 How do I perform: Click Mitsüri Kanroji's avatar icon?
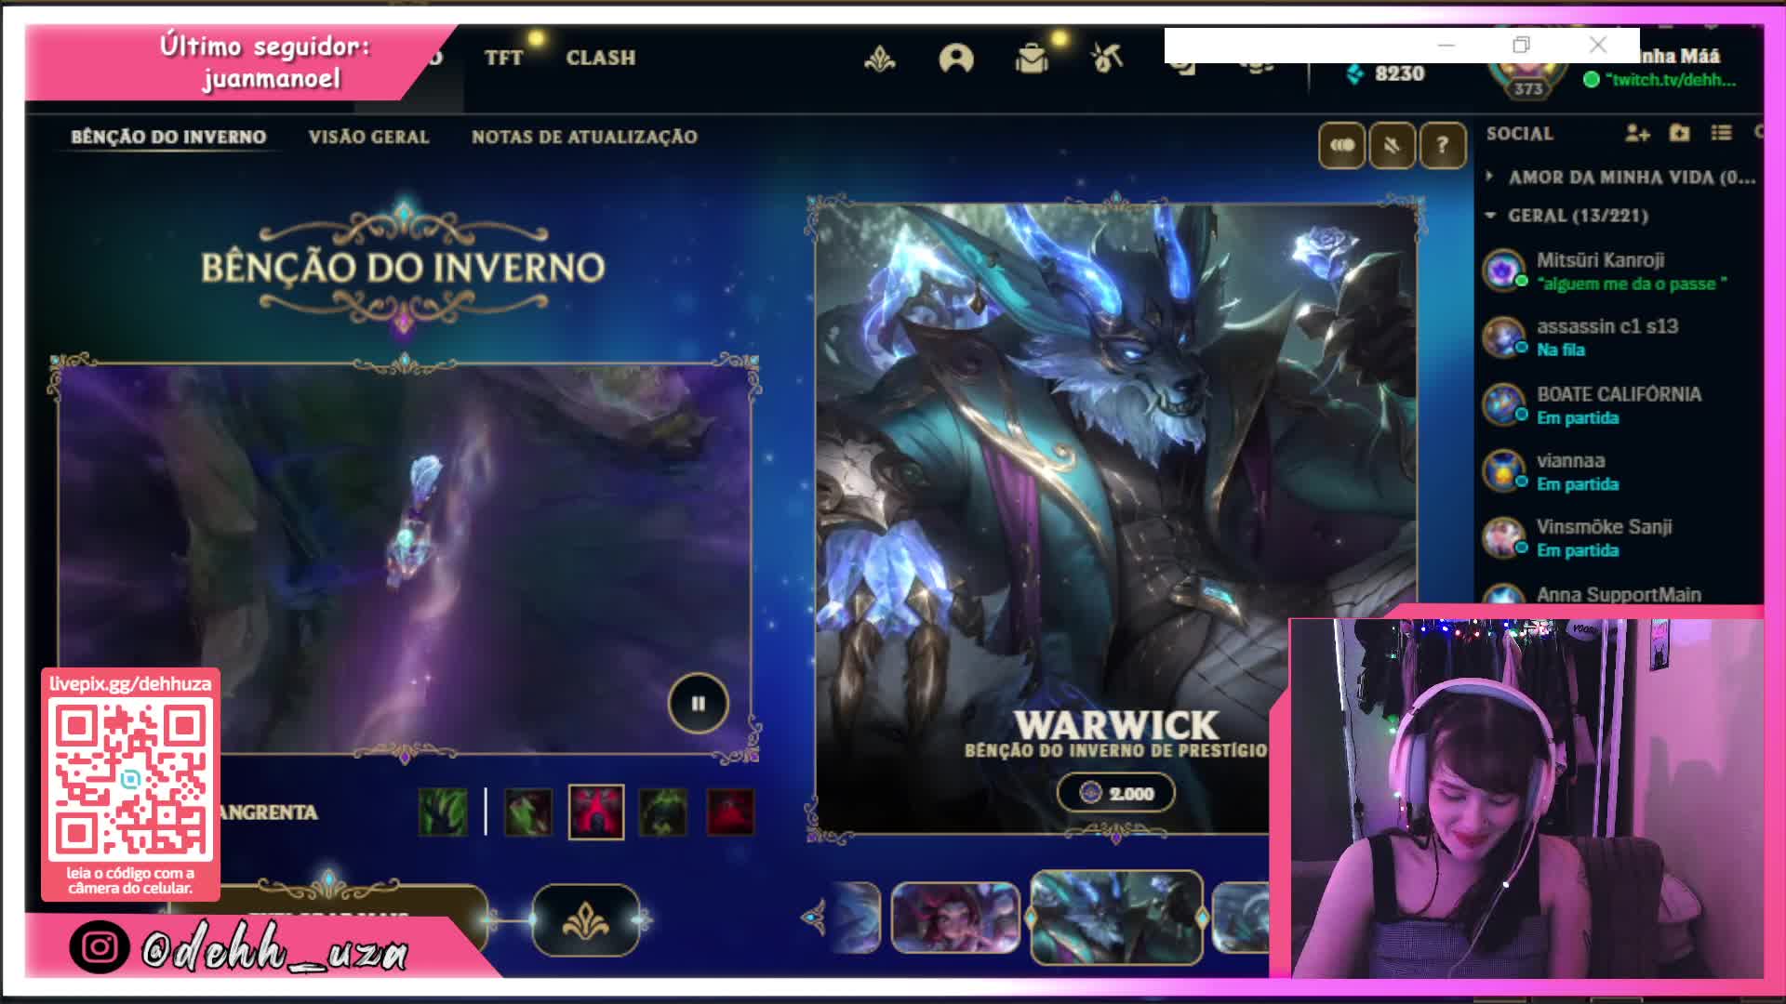(x=1503, y=271)
